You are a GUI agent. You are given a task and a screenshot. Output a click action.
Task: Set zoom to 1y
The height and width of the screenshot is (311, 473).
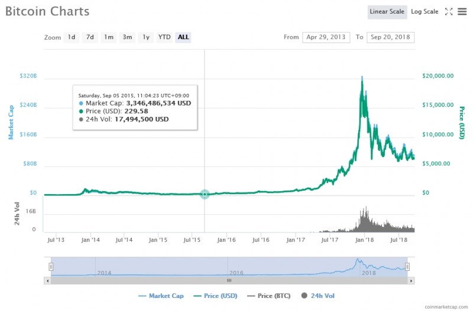[145, 37]
